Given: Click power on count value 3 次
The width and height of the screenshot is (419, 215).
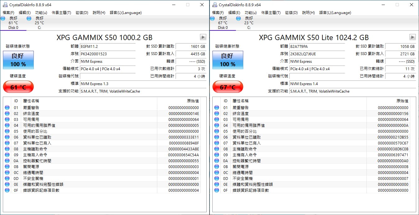Looking at the screenshot, I should pos(191,69).
